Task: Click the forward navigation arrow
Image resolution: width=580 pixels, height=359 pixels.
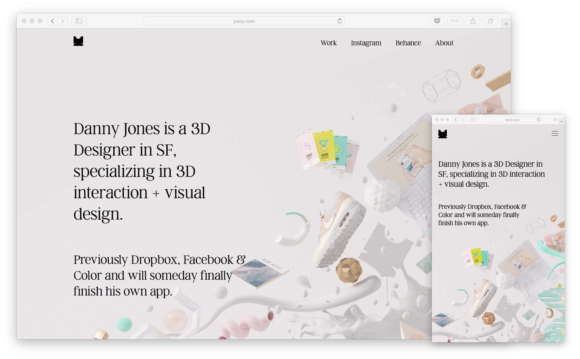Action: coord(62,21)
